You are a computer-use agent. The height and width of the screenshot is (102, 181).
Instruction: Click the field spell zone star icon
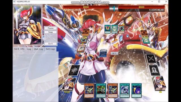pos(74,70)
